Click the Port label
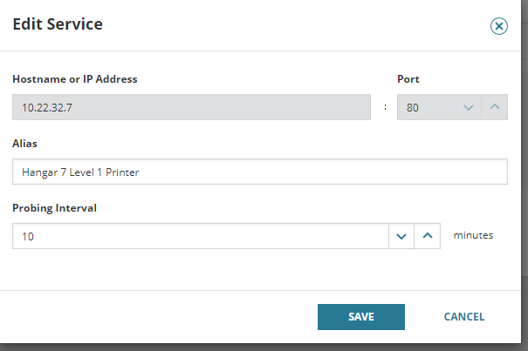The image size is (528, 351). tap(408, 79)
